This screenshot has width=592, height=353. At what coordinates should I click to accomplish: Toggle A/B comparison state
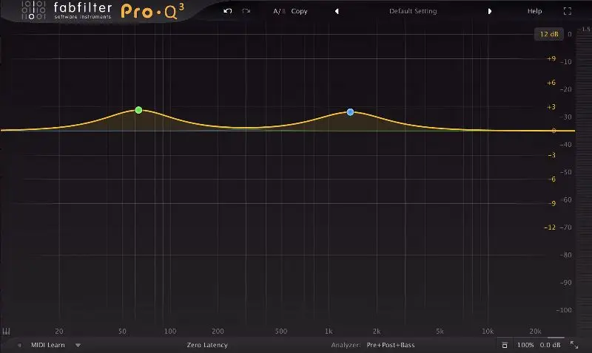tap(278, 12)
